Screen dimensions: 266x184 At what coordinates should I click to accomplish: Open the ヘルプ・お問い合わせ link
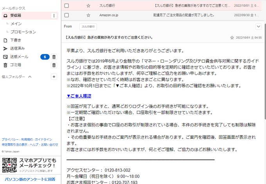pos(44,144)
